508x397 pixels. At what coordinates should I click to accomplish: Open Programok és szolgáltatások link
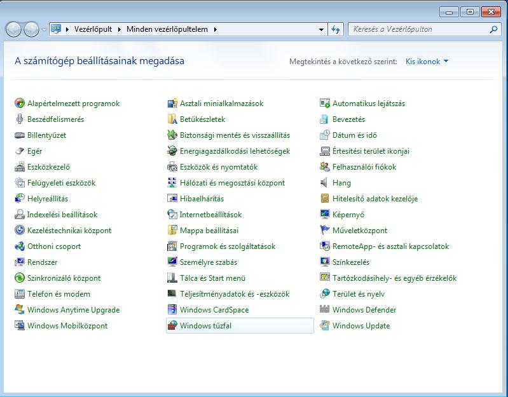click(x=228, y=246)
